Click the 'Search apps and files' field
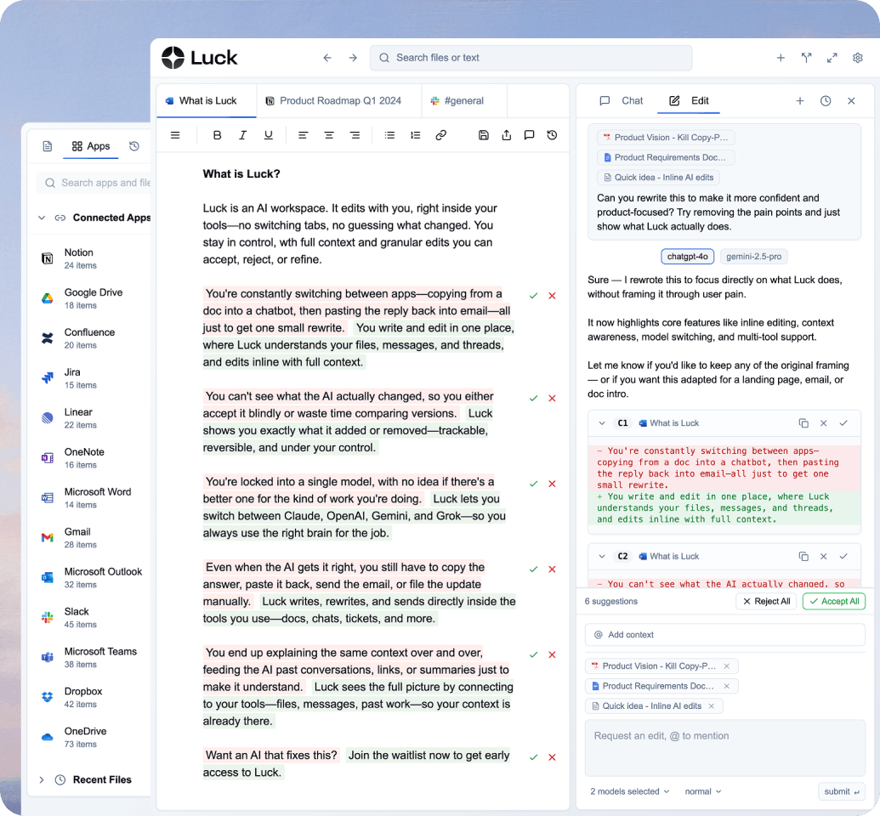 tap(94, 183)
